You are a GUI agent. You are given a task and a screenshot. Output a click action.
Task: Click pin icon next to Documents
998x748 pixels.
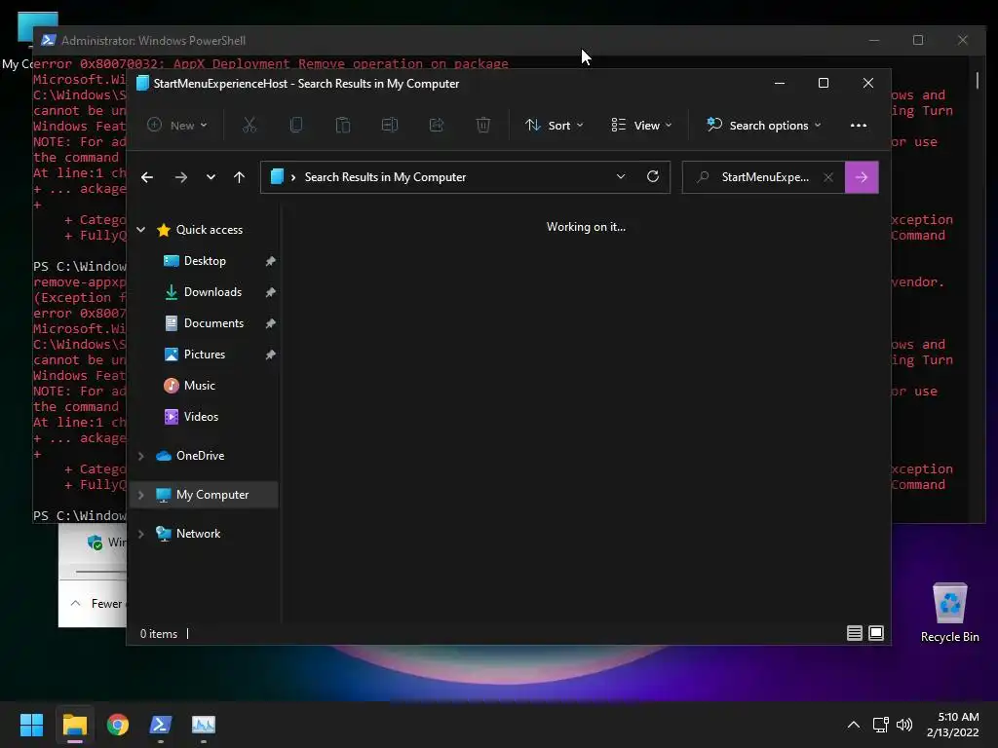pos(271,323)
